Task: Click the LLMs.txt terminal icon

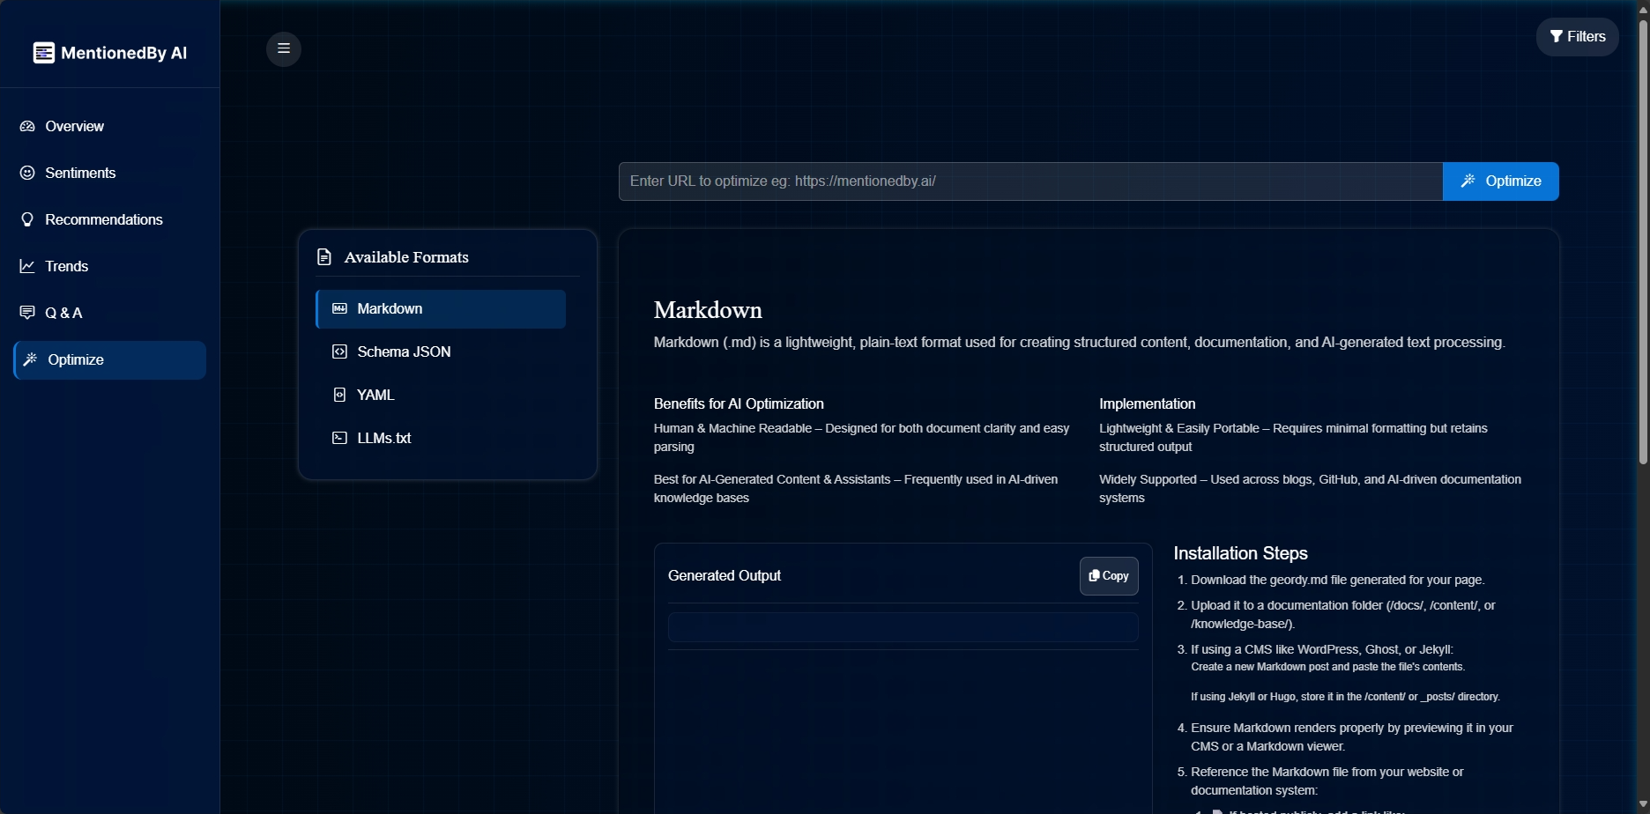Action: 339,438
